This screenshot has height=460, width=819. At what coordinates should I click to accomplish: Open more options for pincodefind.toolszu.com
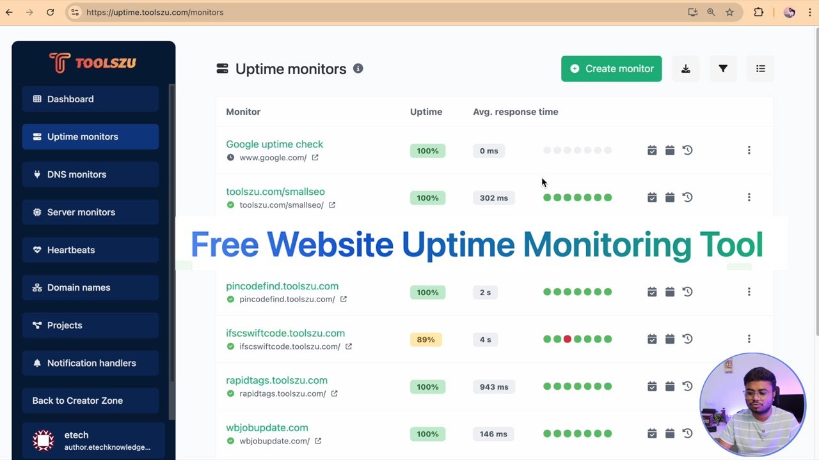pos(749,292)
